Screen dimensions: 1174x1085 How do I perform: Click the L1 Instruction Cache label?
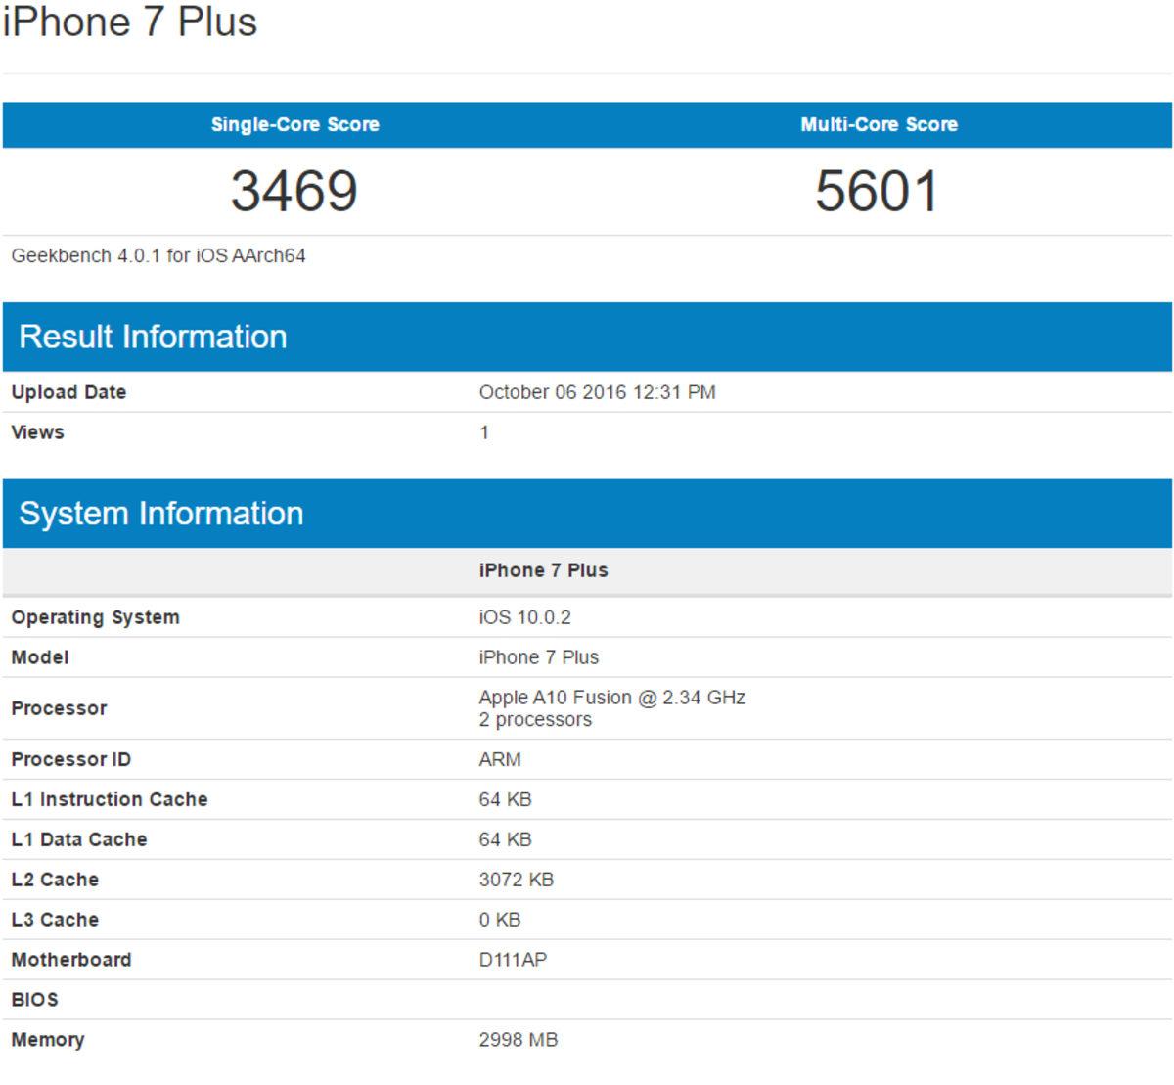pos(110,798)
